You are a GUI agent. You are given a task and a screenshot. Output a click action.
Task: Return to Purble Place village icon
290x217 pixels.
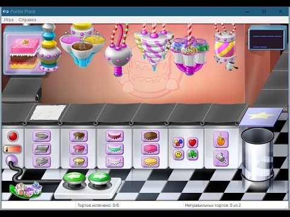pyautogui.click(x=26, y=190)
